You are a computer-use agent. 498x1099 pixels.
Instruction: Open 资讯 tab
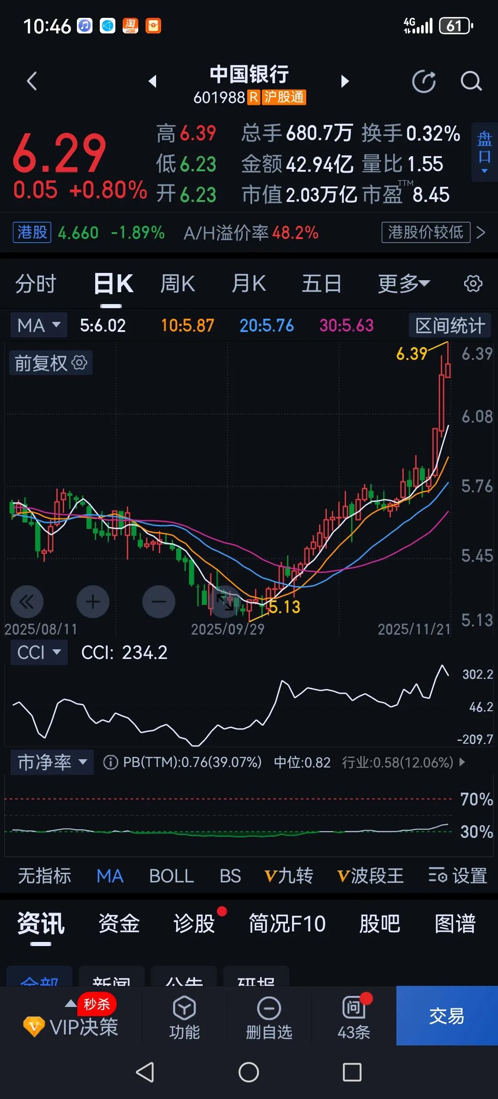pos(41,923)
